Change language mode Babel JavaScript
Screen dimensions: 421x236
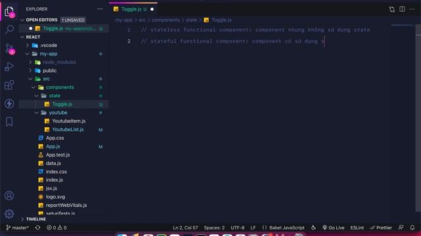287,227
